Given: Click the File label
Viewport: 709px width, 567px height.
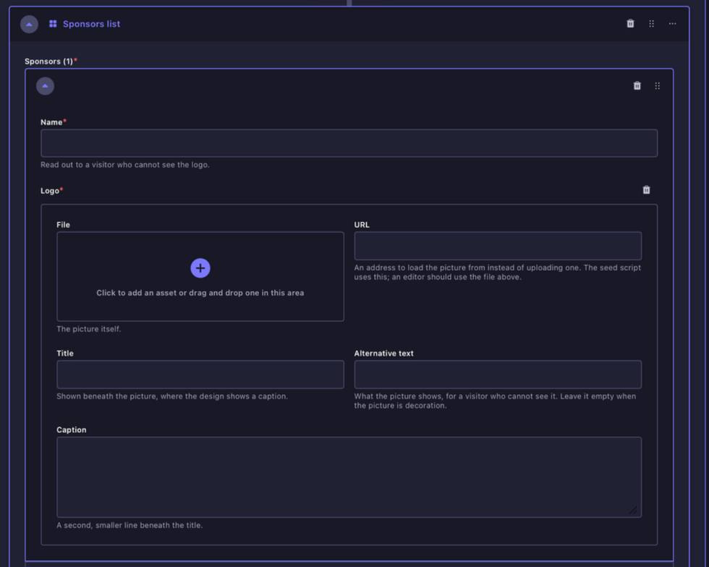Looking at the screenshot, I should pos(64,225).
